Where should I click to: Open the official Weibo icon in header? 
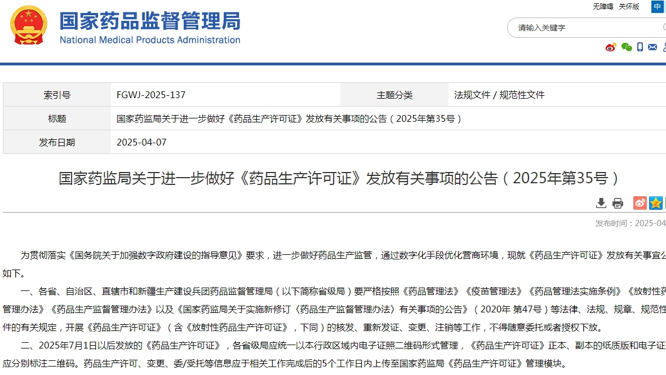coord(611,47)
